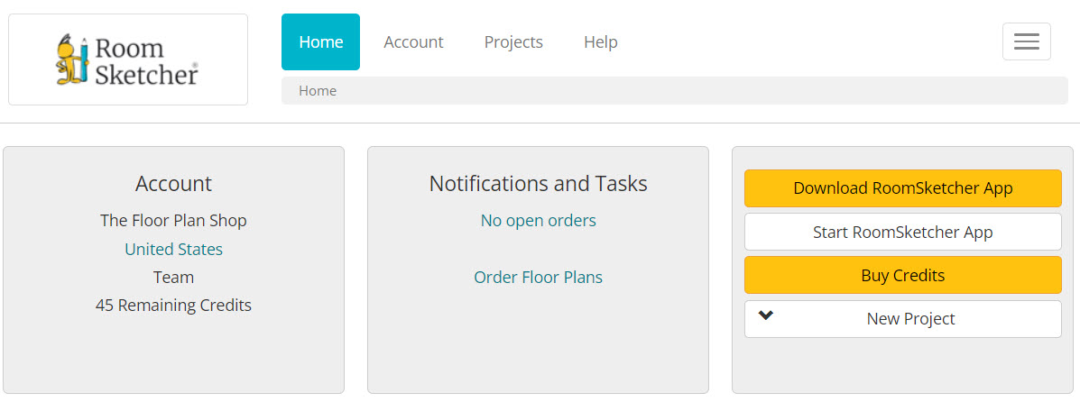
Task: Click the 45 Remaining Credits text
Action: (173, 305)
